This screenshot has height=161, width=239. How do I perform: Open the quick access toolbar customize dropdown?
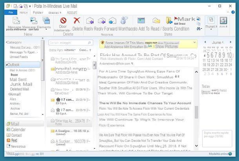[x=30, y=6]
